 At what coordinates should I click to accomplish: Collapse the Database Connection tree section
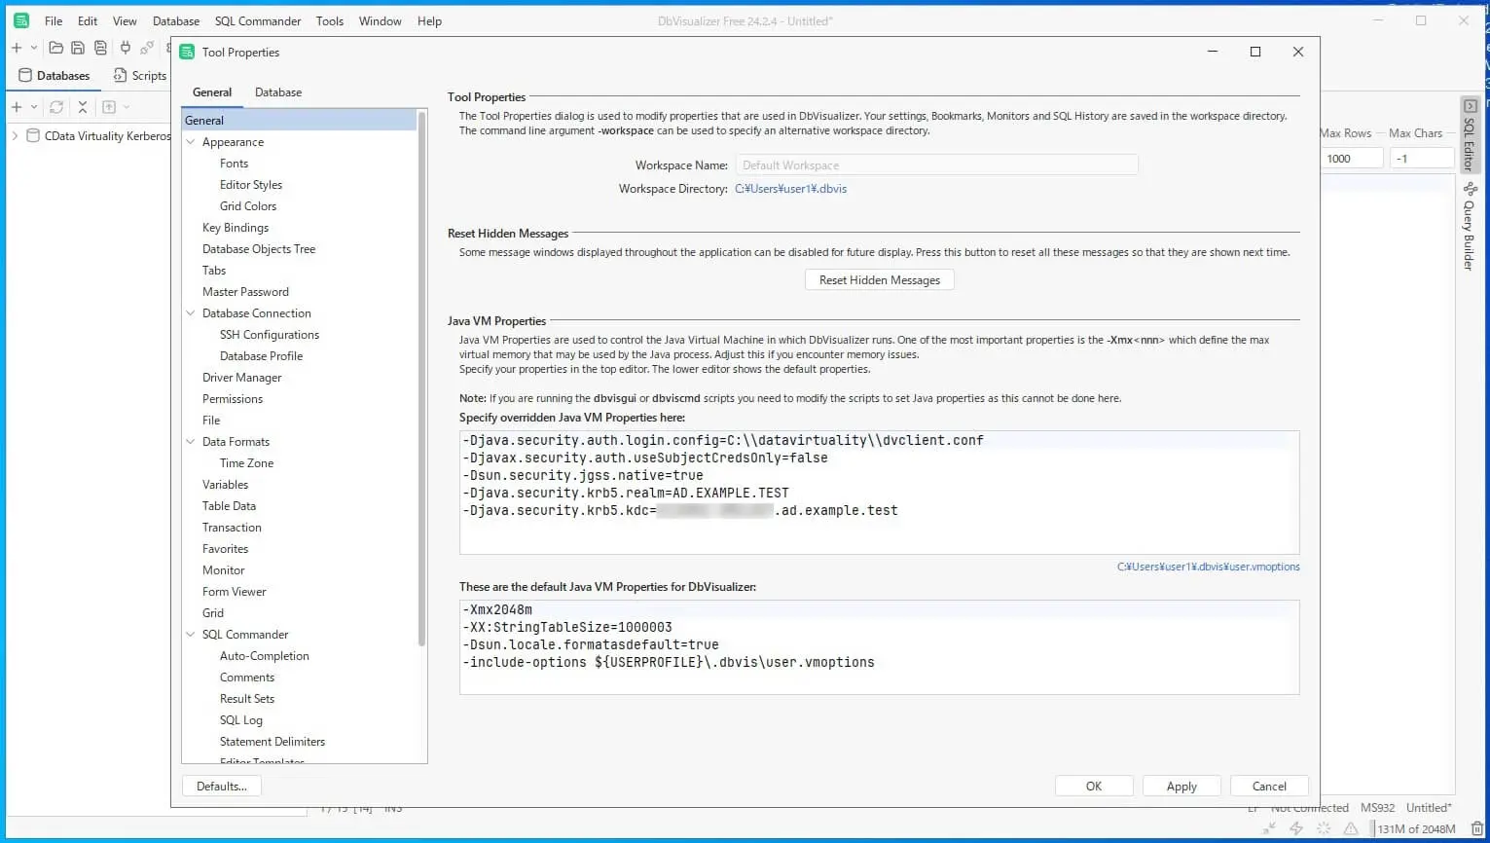(191, 313)
